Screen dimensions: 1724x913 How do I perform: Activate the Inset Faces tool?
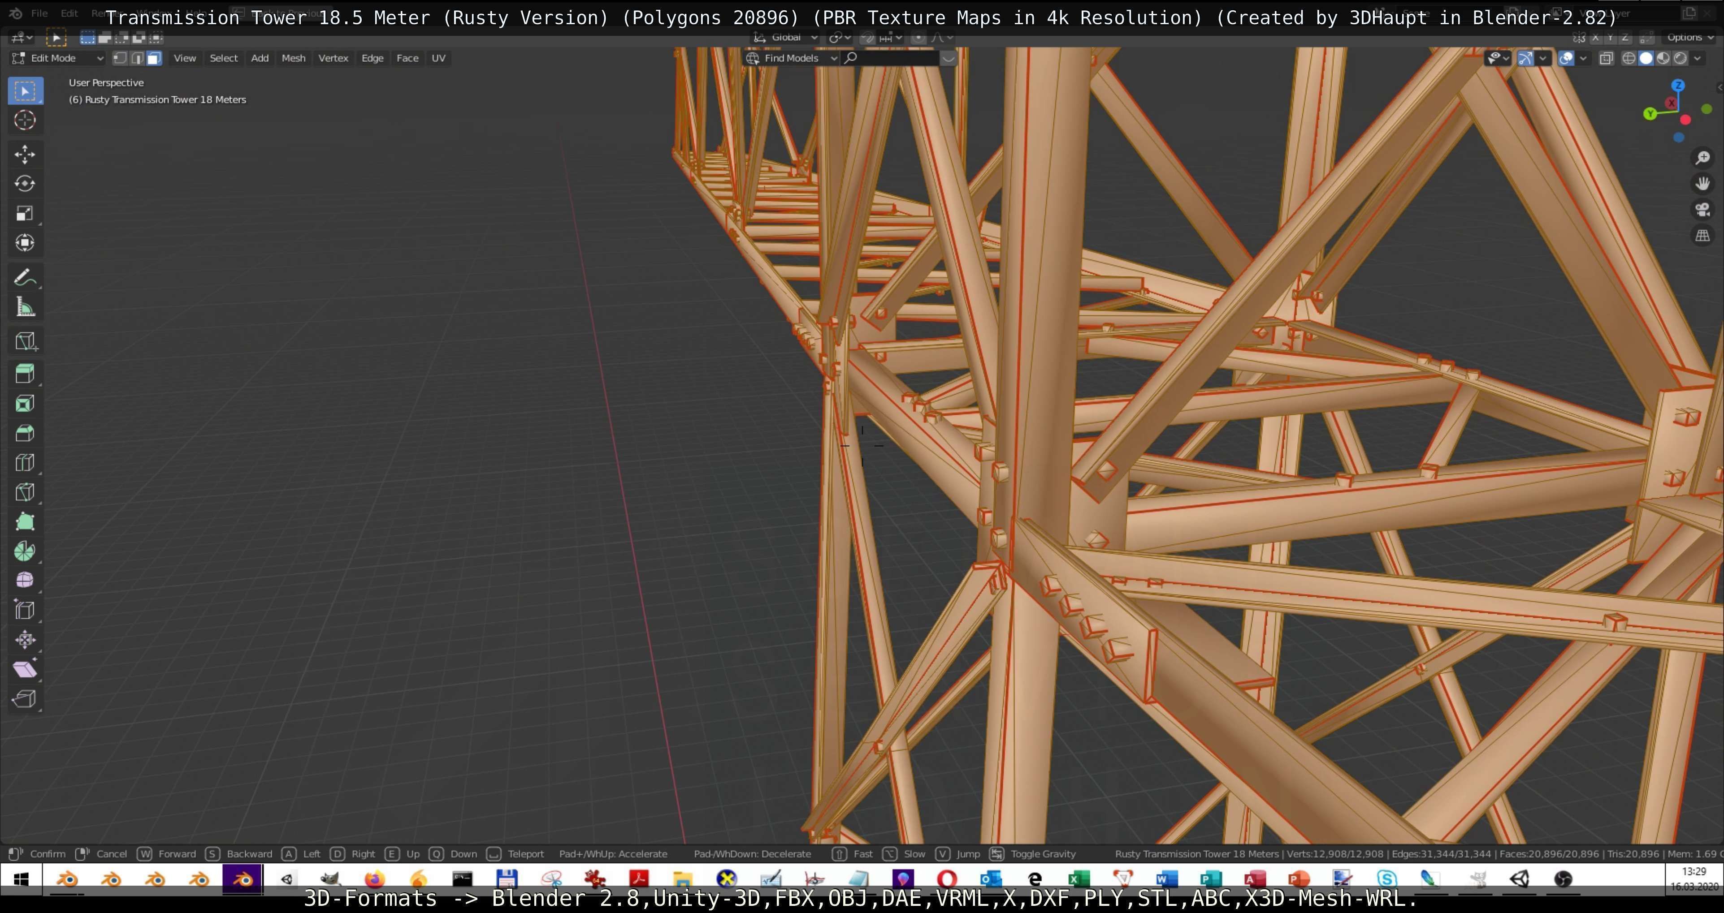[26, 403]
